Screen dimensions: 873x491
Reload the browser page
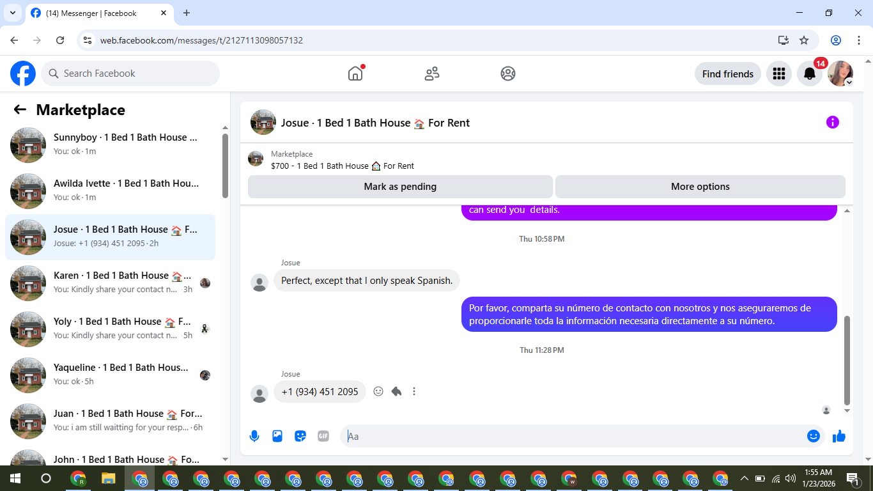click(60, 40)
